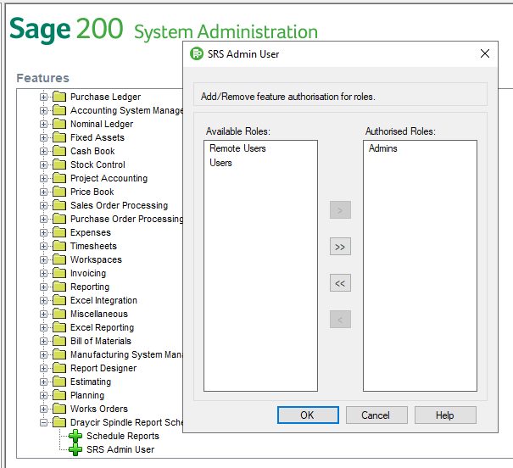This screenshot has height=468, width=513.
Task: Select the SRS Admin User tree item
Action: [x=120, y=449]
